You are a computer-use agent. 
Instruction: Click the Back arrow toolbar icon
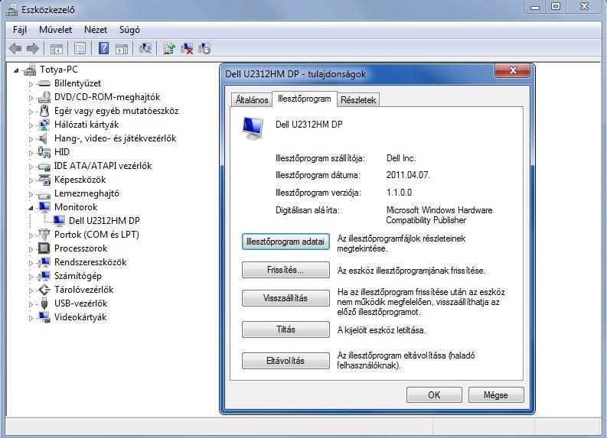[x=15, y=49]
